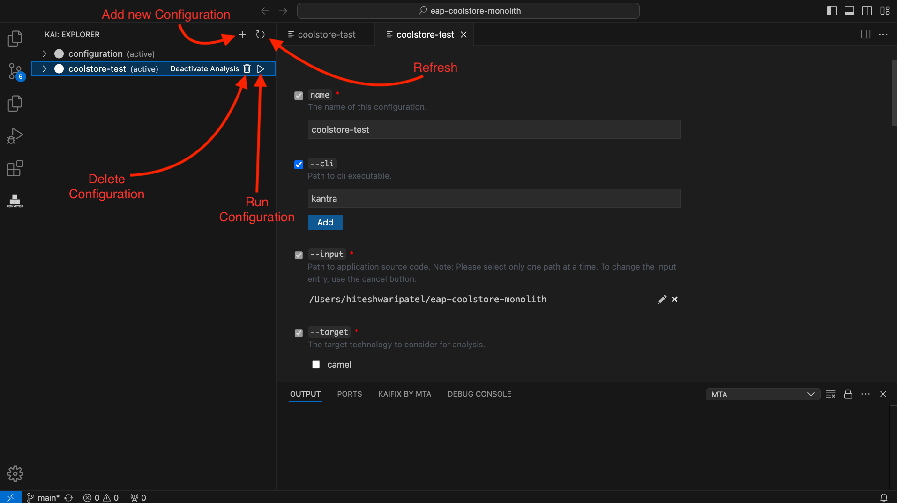
Task: Click the /Users/hiteshwaripatel/eap-coolstore-monolith path
Action: (427, 299)
